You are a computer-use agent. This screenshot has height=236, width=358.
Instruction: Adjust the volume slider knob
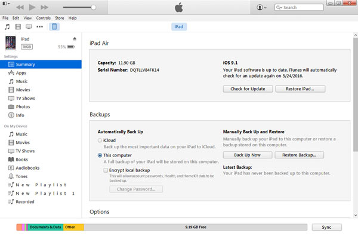coord(94,7)
